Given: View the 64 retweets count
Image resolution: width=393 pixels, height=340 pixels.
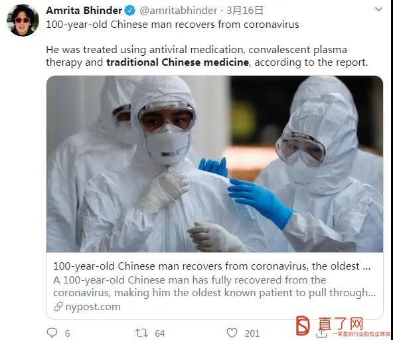Looking at the screenshot, I should click(x=159, y=333).
